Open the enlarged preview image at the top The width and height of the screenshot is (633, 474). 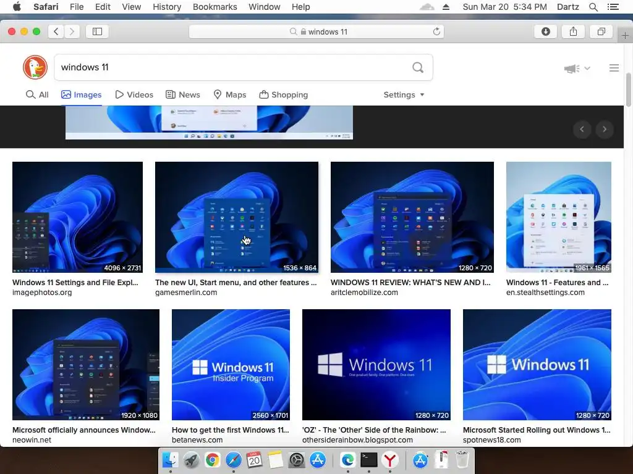[x=209, y=123]
